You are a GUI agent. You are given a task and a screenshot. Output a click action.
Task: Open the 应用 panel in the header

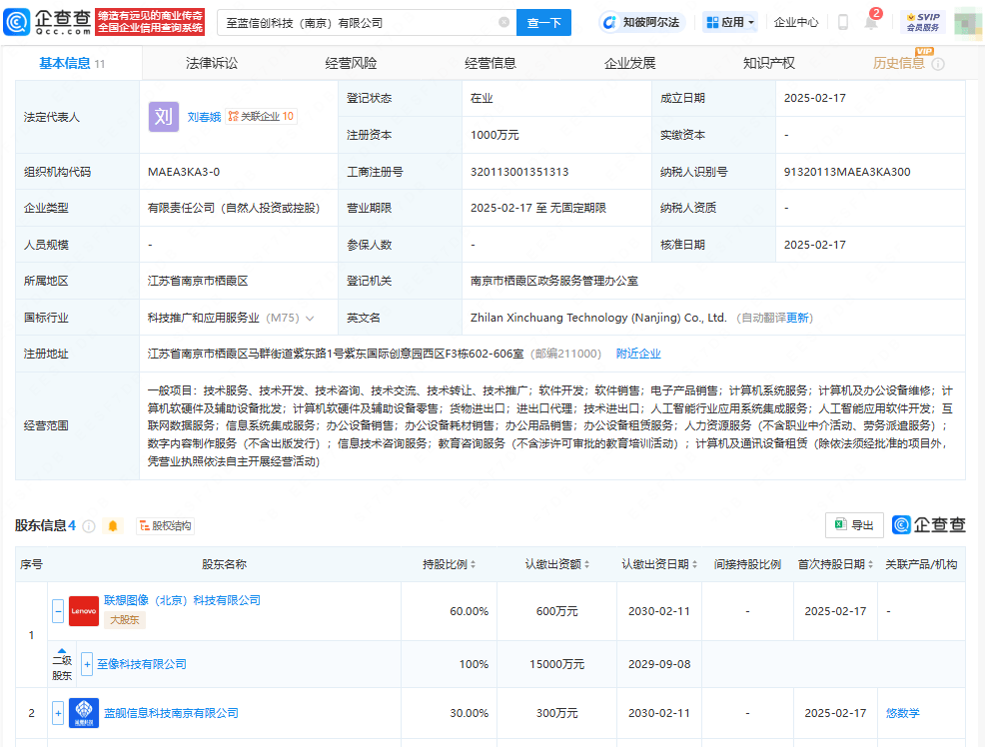730,21
